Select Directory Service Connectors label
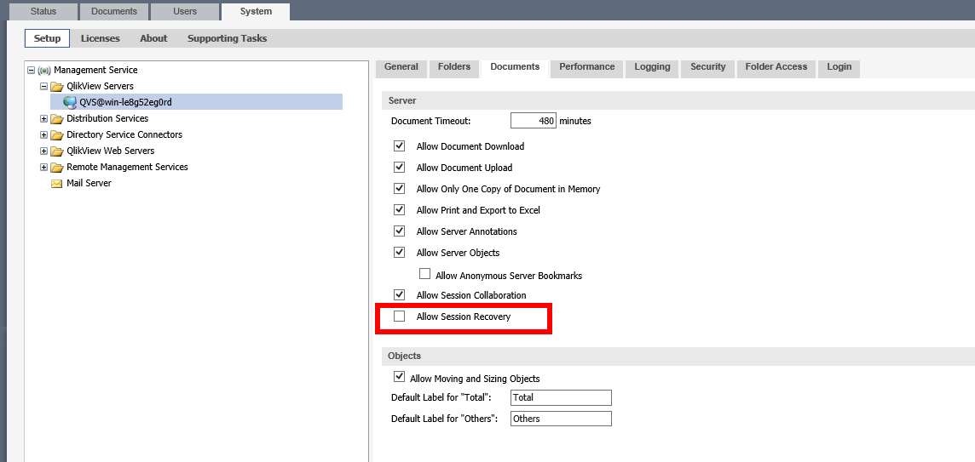Screen dimensions: 975x462 [124, 134]
